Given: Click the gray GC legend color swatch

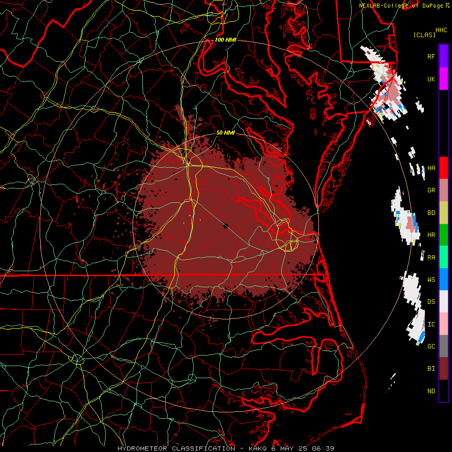Looking at the screenshot, I should [x=443, y=346].
